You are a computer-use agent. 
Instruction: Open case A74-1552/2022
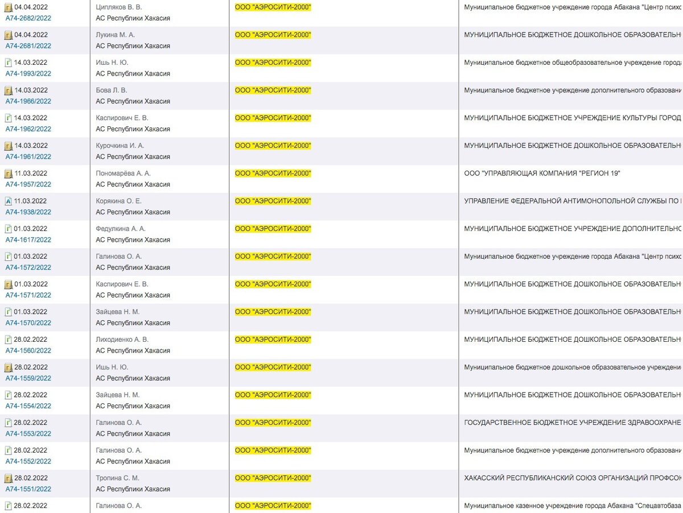tap(28, 462)
